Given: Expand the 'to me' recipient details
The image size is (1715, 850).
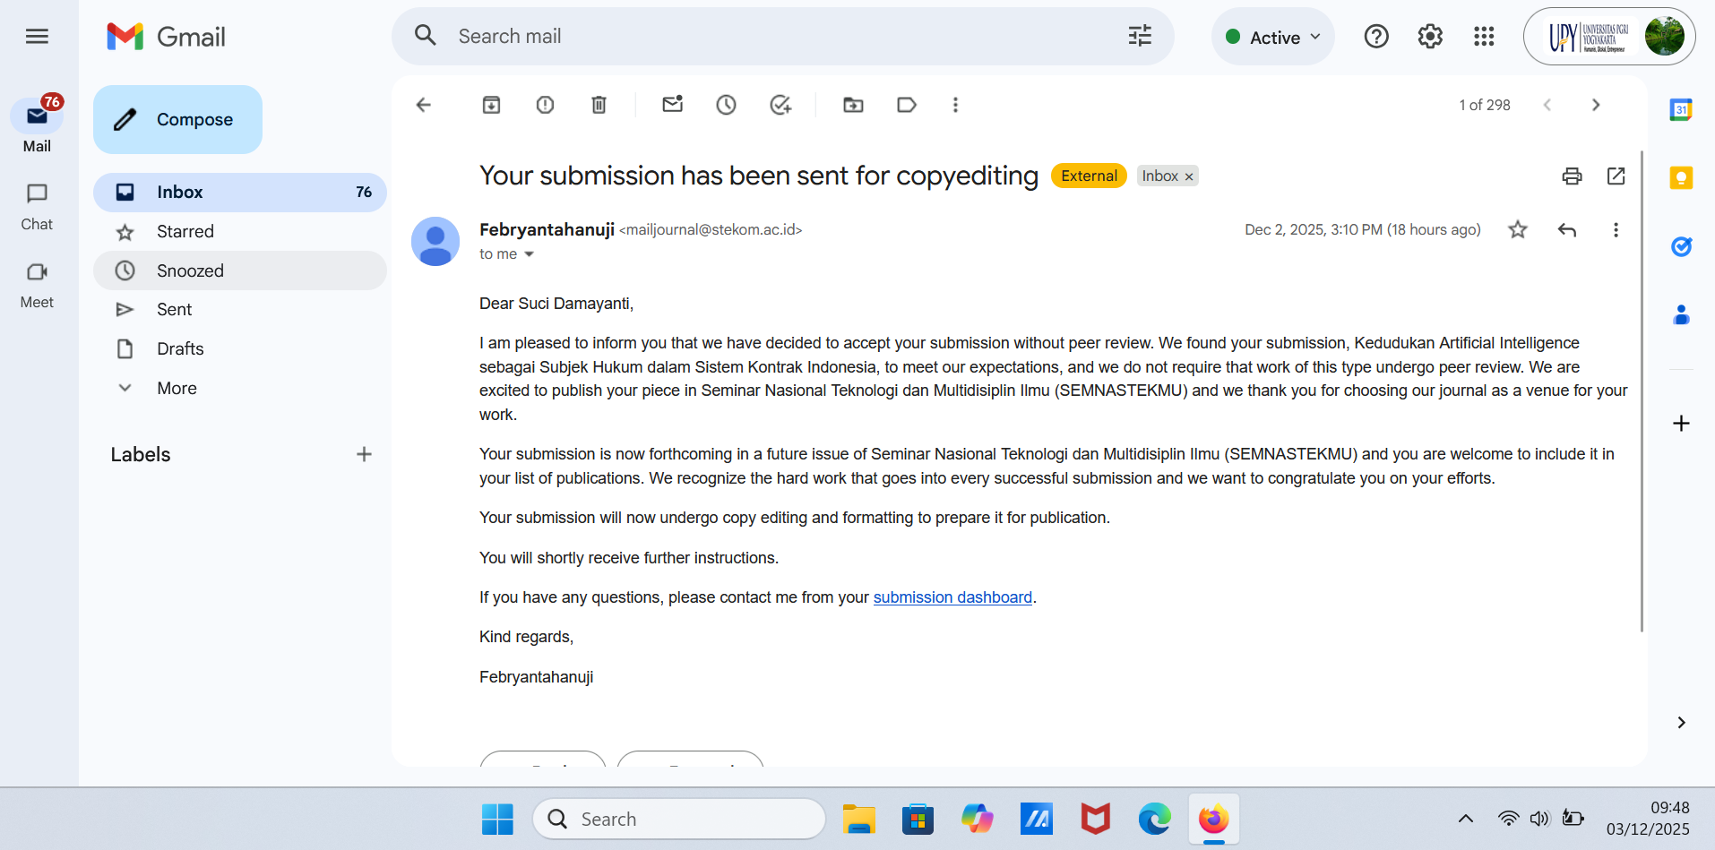Looking at the screenshot, I should click(x=529, y=254).
